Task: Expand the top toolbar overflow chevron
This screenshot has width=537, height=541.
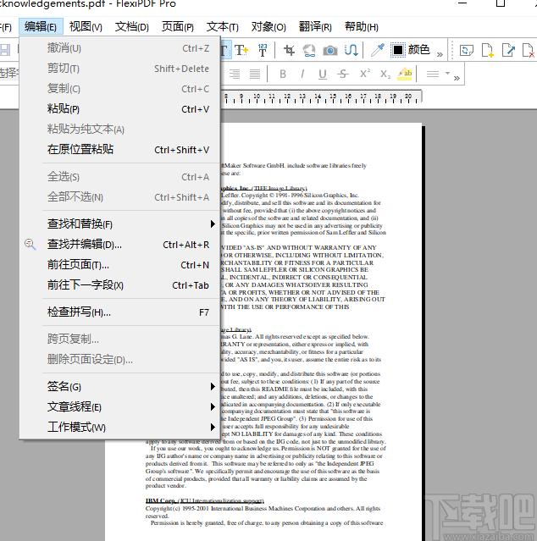Action: click(440, 54)
